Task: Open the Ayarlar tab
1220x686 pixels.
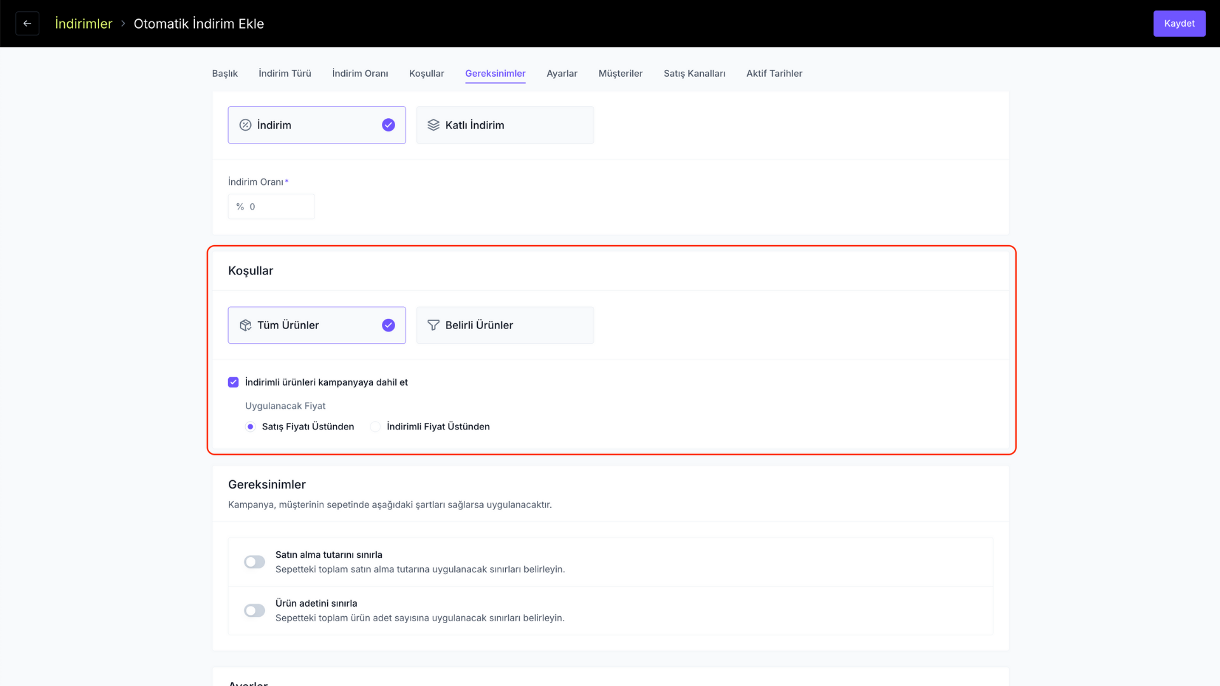Action: pyautogui.click(x=562, y=74)
